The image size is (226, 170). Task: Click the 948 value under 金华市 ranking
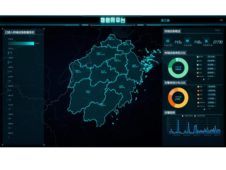(x=10, y=81)
